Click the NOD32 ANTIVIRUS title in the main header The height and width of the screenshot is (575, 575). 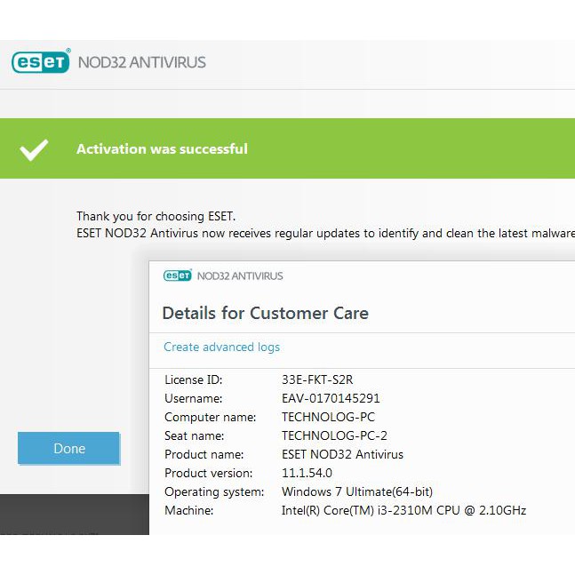tap(142, 62)
